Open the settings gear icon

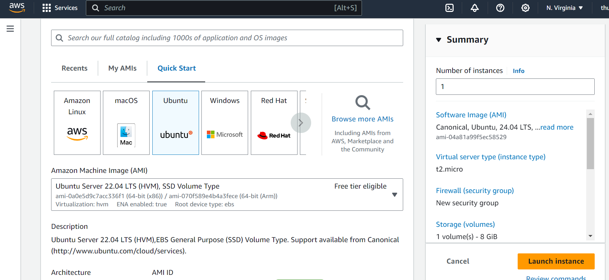pyautogui.click(x=525, y=8)
